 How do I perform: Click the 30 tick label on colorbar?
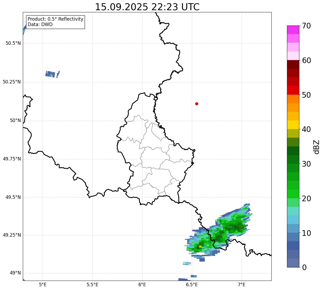coord(306,164)
